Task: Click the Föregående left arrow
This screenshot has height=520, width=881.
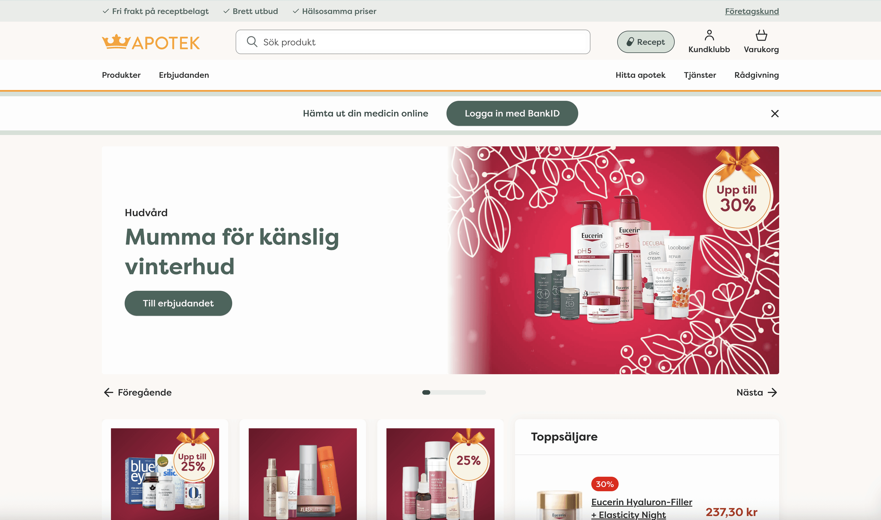Action: coord(108,392)
